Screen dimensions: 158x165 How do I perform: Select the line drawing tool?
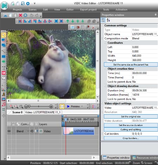[x=4, y=51]
